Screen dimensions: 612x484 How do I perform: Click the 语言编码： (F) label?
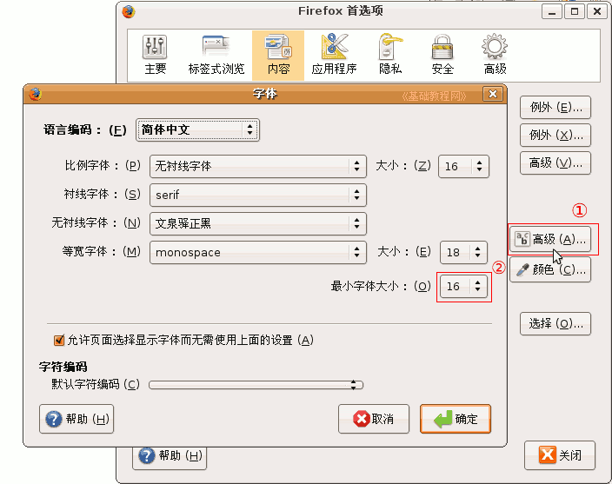point(85,129)
